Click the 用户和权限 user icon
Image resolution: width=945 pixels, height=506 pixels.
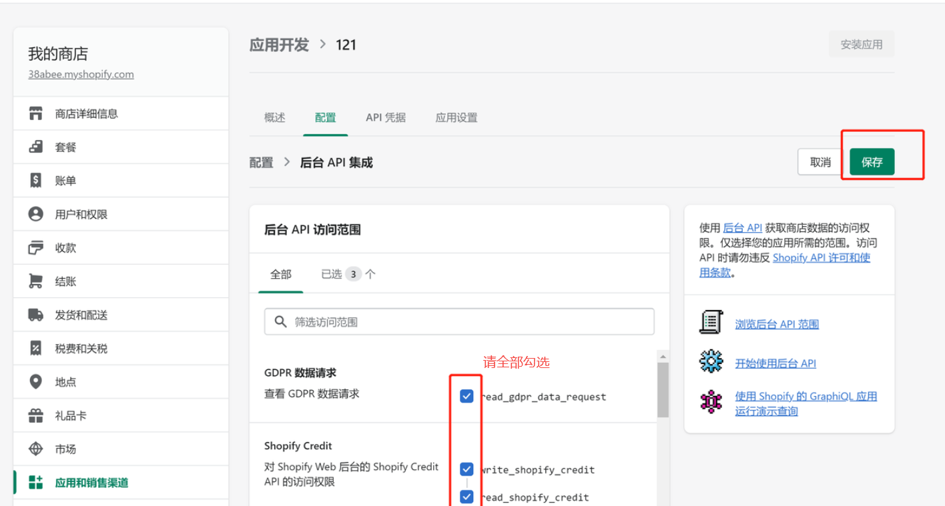tap(36, 214)
